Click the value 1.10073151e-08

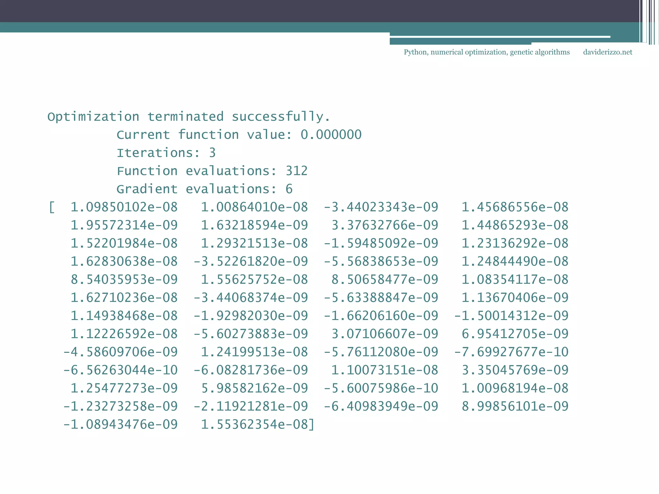coord(385,370)
